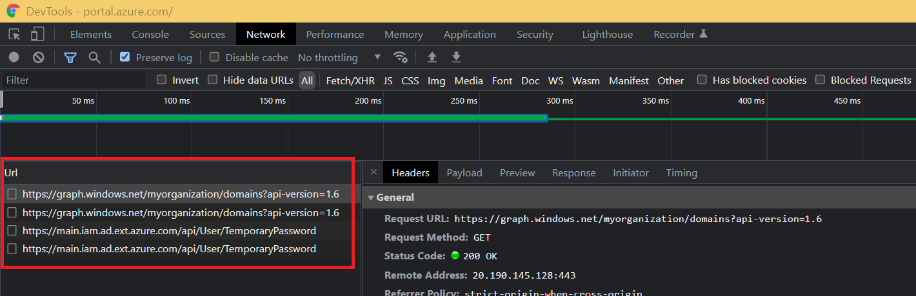Viewport: 916px width, 296px height.
Task: Open the No throttling dropdown
Action: pos(339,57)
